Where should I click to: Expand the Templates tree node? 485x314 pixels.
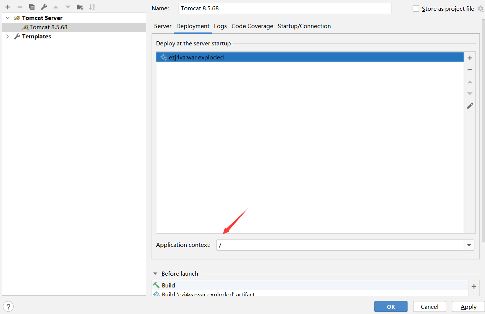pyautogui.click(x=8, y=36)
